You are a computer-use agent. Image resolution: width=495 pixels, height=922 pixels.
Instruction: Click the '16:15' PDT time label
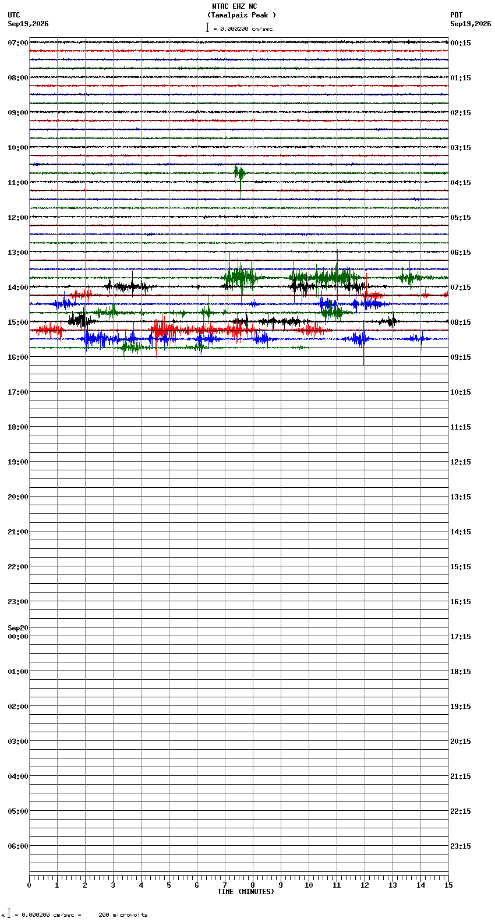(461, 602)
